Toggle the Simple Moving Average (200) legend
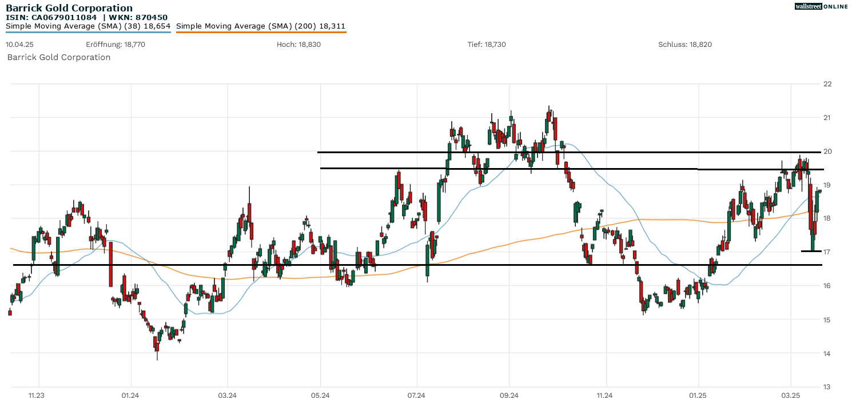The image size is (852, 399). (x=260, y=26)
